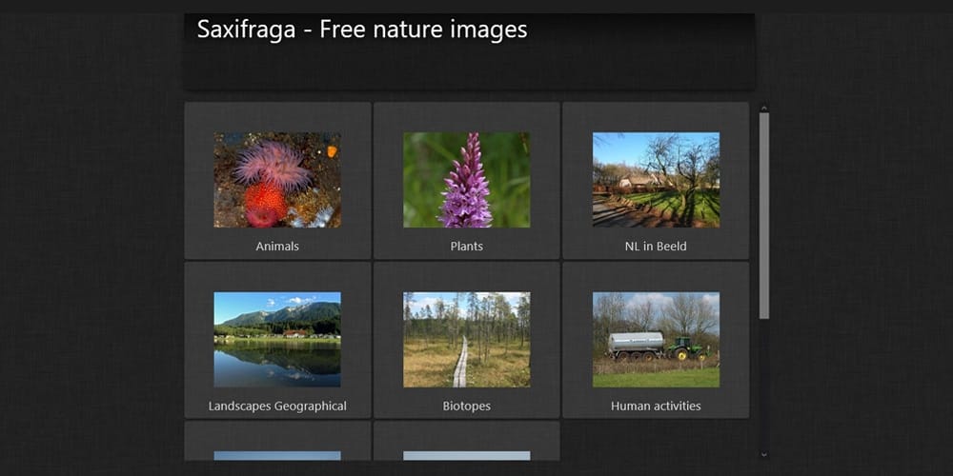Open the Landscapes Geographical lake thumbnail
The width and height of the screenshot is (953, 476).
click(x=277, y=340)
